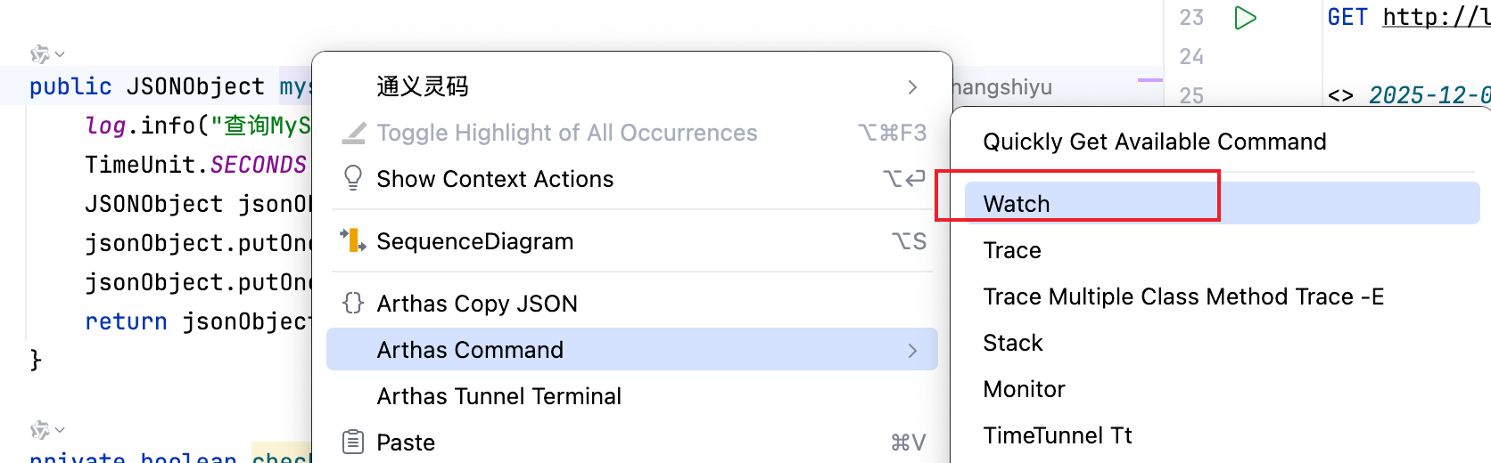Open Arthas Tunnel Terminal

498,396
